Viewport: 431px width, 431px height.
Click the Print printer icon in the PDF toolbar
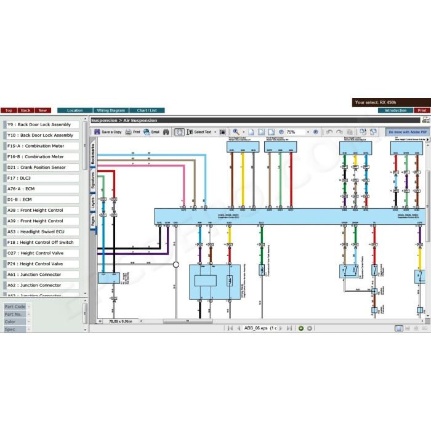(128, 132)
